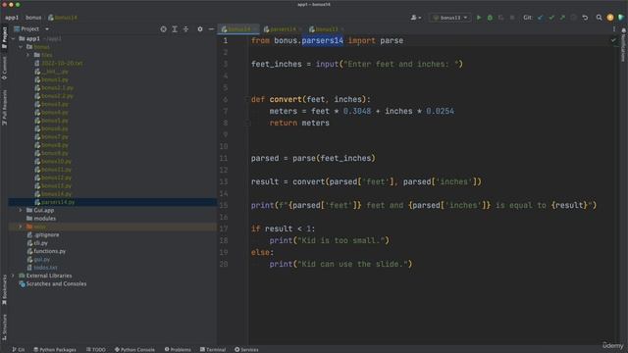Click app1 in the breadcrumb bar

(x=12, y=18)
